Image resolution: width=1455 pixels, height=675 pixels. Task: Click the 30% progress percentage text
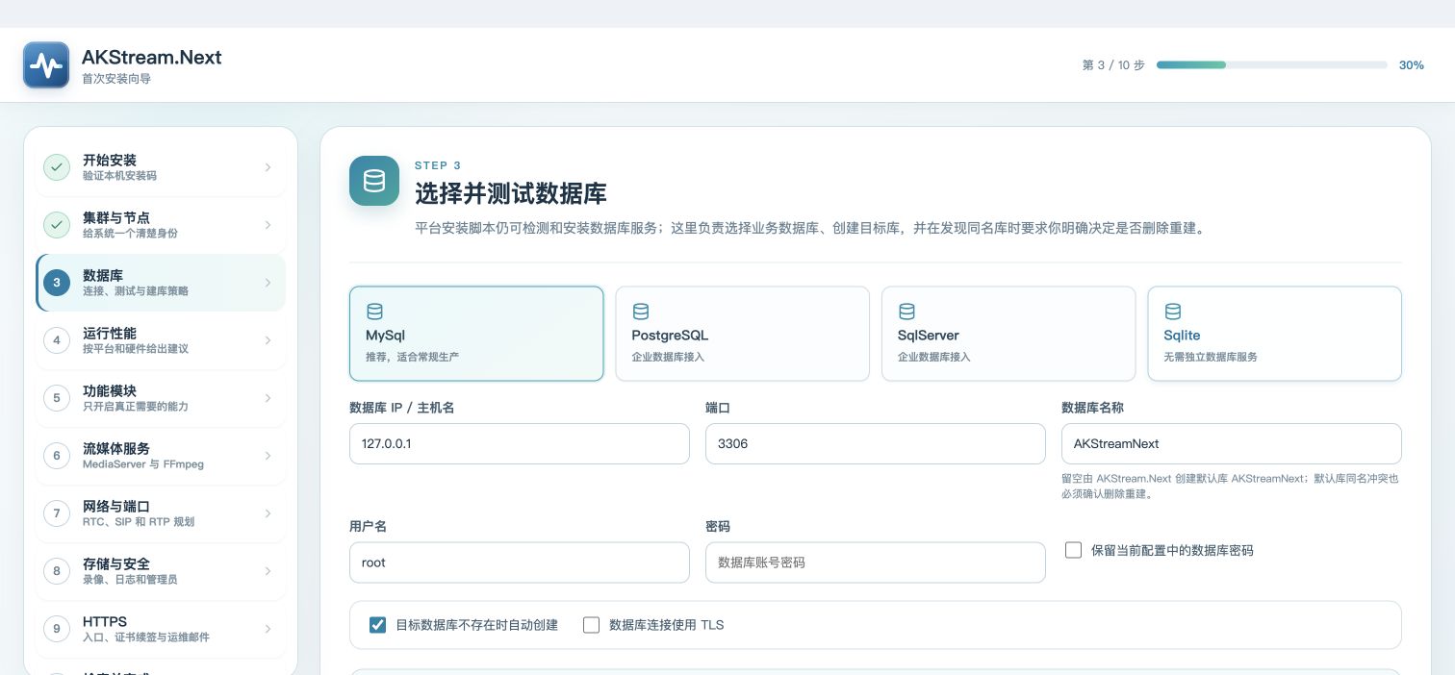(1412, 65)
